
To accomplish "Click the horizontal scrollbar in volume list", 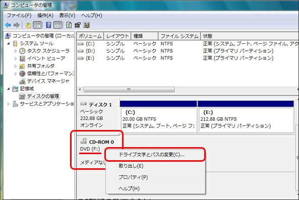I will click(x=129, y=90).
